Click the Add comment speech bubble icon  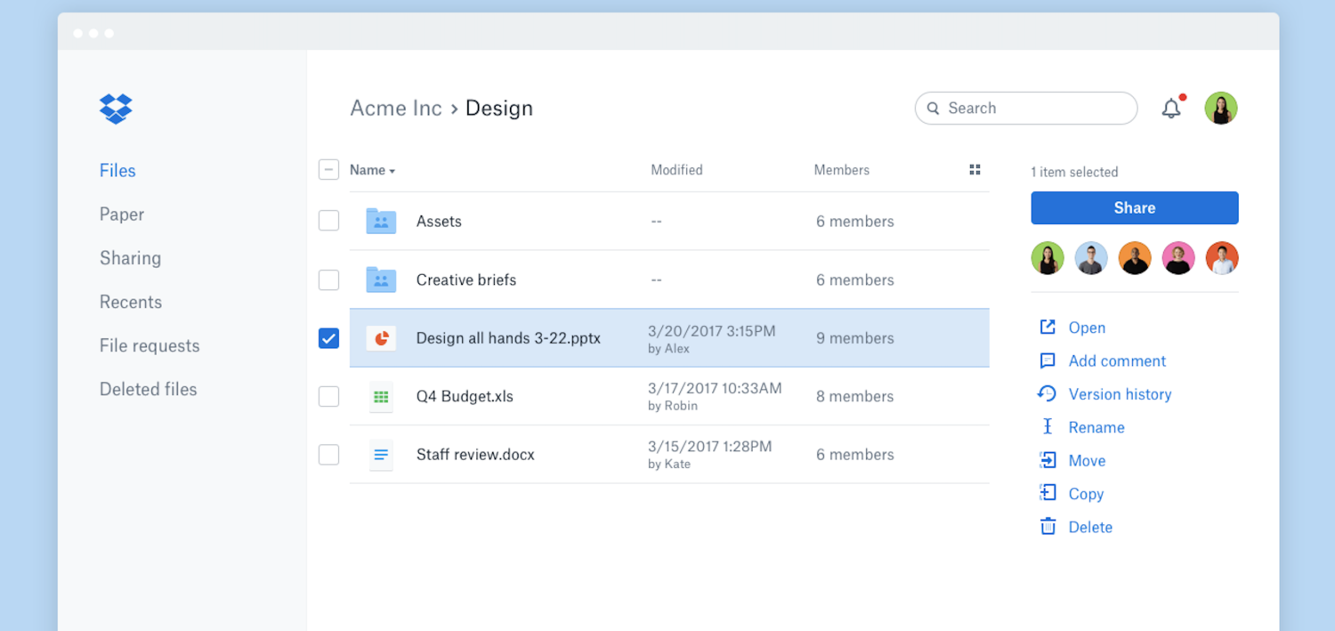coord(1048,361)
